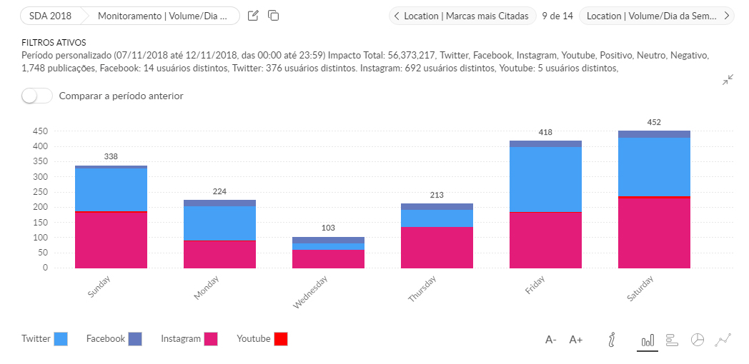749x364 pixels.
Task: Go to next widget Location | Volume/Dia da Sem...
Action: point(657,16)
